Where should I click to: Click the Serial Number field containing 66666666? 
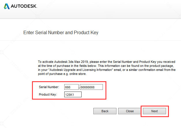91,87
